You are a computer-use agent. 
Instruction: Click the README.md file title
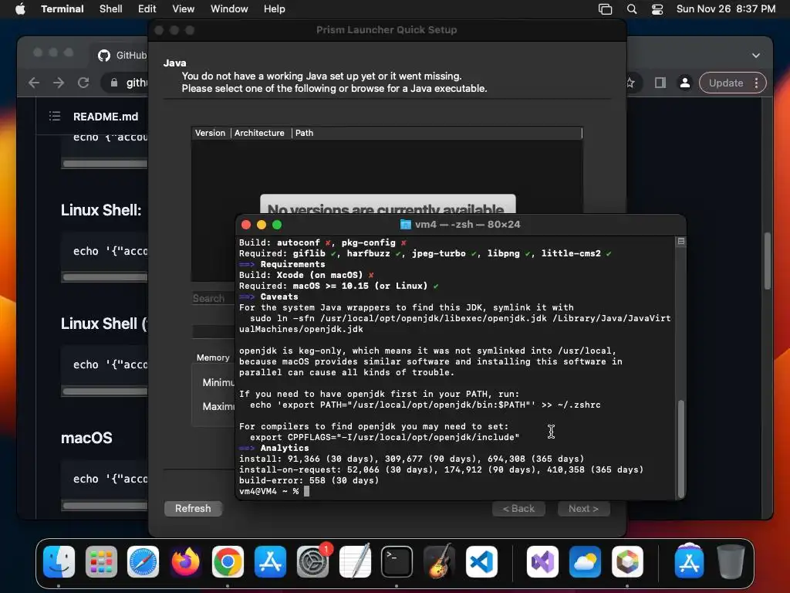[x=105, y=117]
